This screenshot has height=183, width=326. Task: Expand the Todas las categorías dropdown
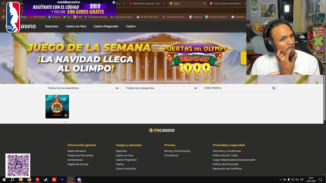tap(161, 88)
